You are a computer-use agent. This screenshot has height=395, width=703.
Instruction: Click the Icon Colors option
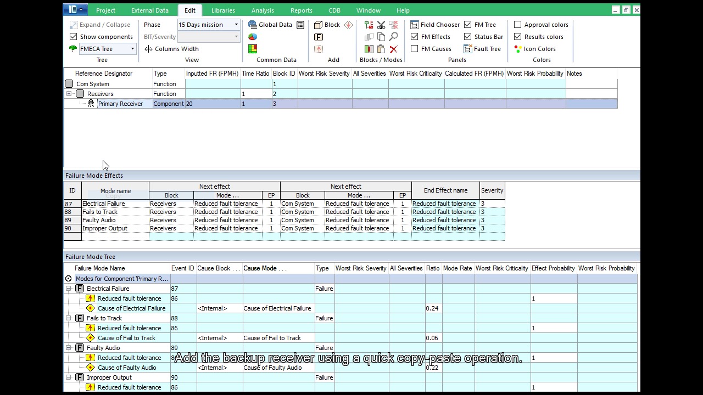pos(534,49)
